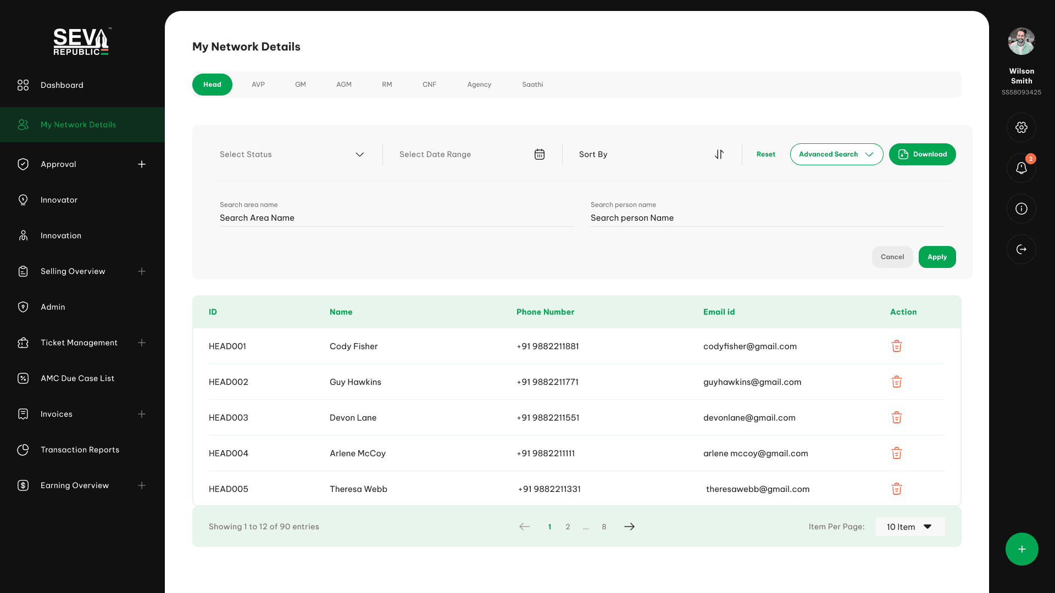Open the Select Status dropdown
The image size is (1055, 593).
tap(292, 154)
